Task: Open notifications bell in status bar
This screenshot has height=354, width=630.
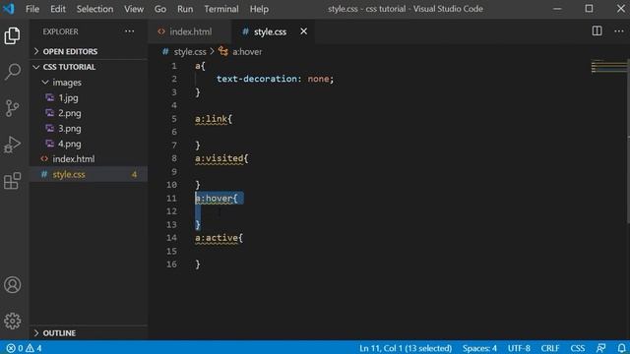Action: pos(621,348)
